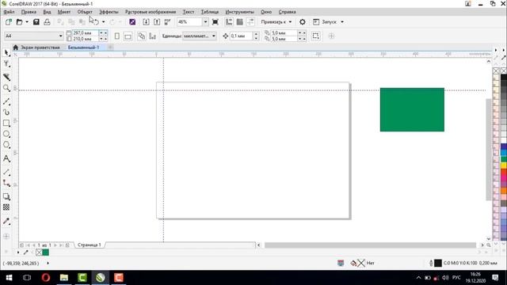The height and width of the screenshot is (285, 507).
Task: Open the 46% zoom level dropdown
Action: coord(205,22)
